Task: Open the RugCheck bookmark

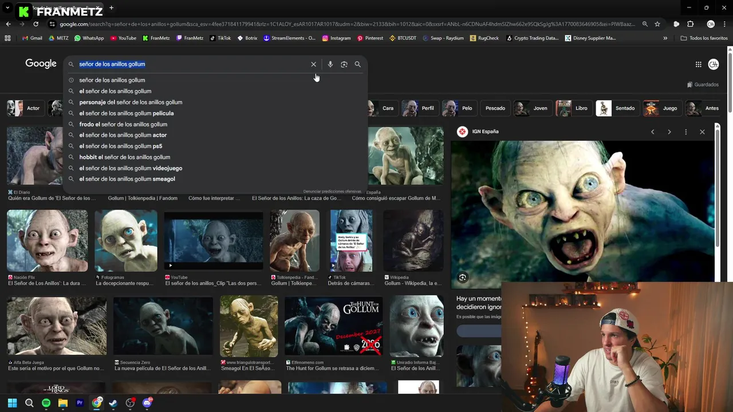Action: pyautogui.click(x=484, y=38)
